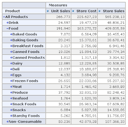Expand the Canned Foods row
The width and height of the screenshot is (128, 127).
pos(11,52)
